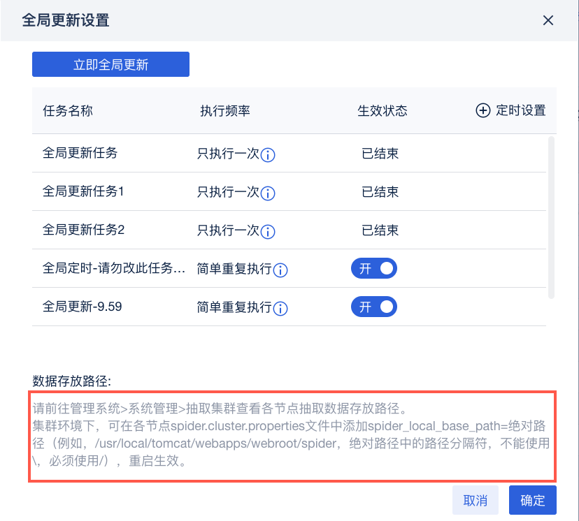Click the 生效状态 column header
This screenshot has width=579, height=521.
(383, 110)
